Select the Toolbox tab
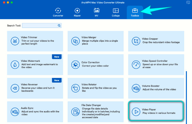This screenshot has height=124, width=192. click(135, 12)
